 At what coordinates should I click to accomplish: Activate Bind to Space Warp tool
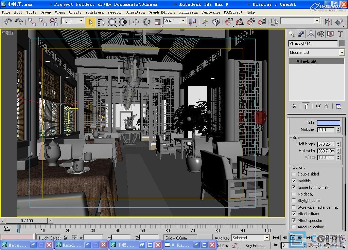coord(53,22)
